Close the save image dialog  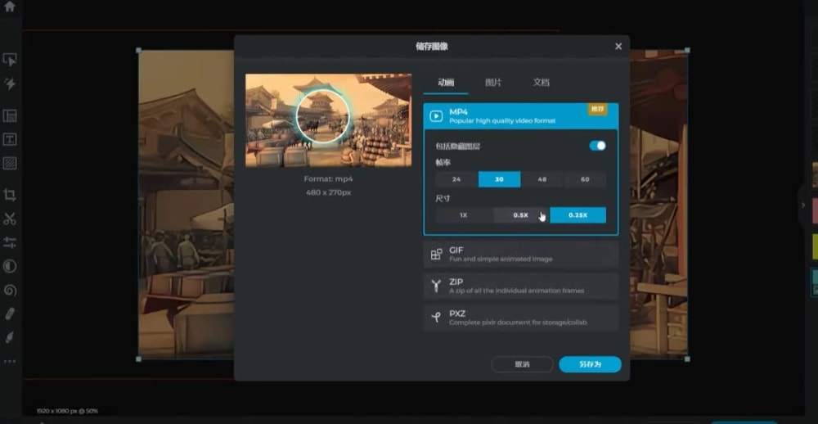click(x=618, y=47)
